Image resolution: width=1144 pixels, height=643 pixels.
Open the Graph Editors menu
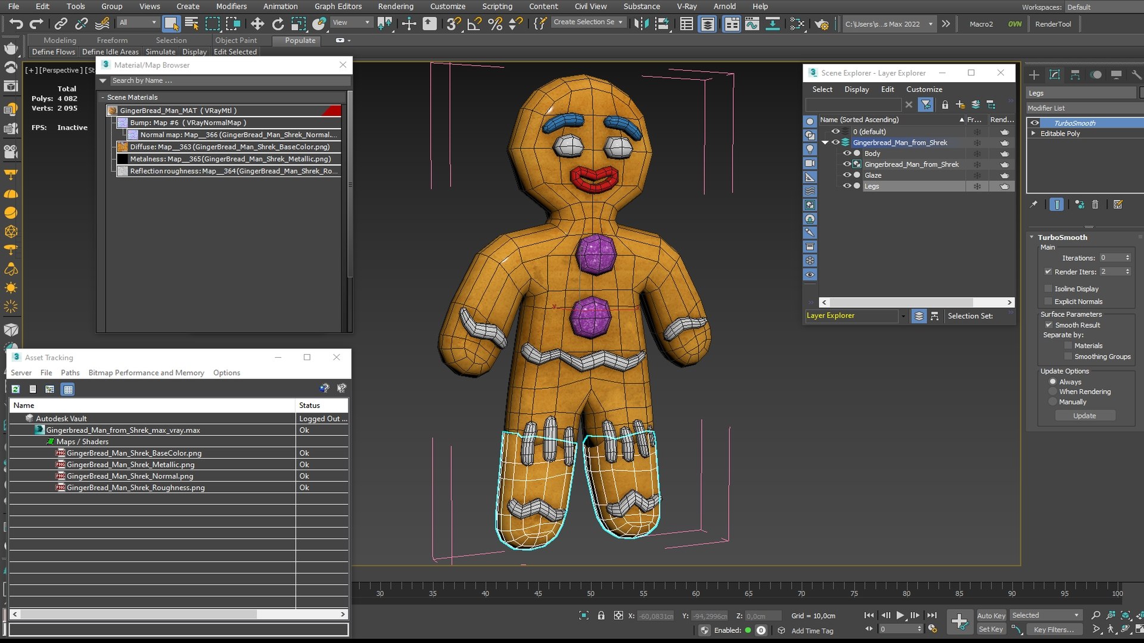coord(338,7)
